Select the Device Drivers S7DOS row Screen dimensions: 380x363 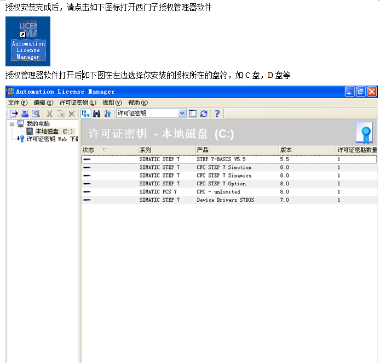click(x=229, y=200)
